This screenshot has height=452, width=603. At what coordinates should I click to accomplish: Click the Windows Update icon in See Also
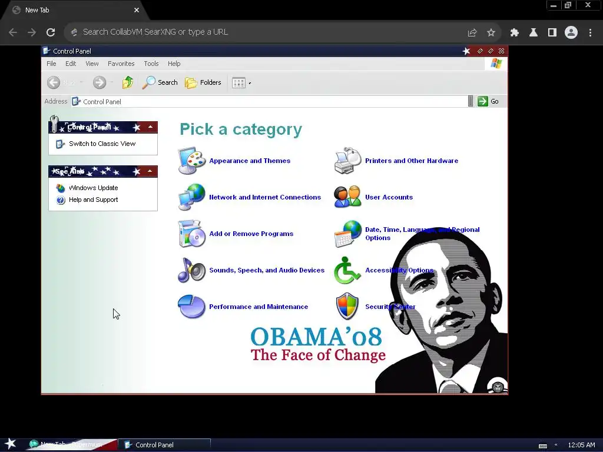click(61, 188)
